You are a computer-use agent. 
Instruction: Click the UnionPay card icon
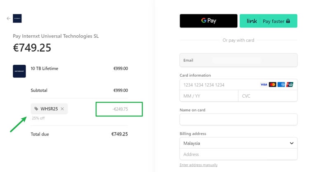coord(290,85)
